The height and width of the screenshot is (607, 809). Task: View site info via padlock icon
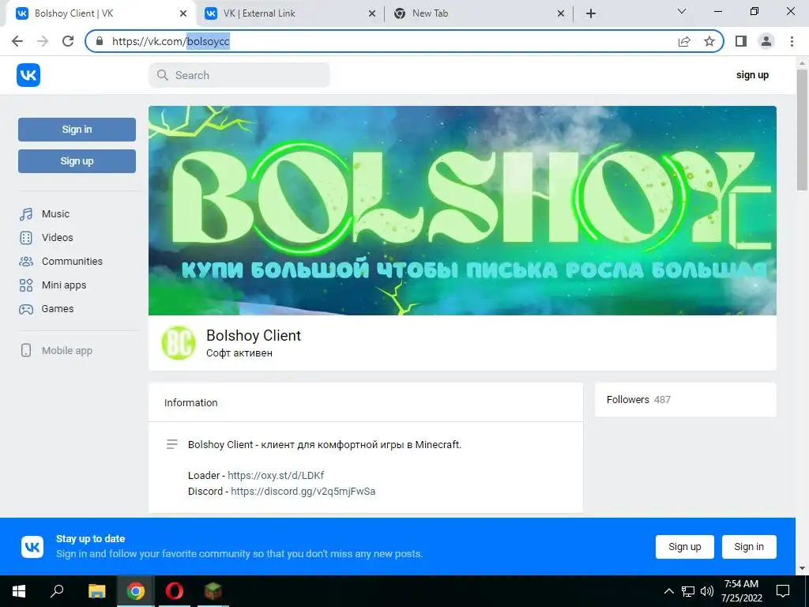[100, 41]
